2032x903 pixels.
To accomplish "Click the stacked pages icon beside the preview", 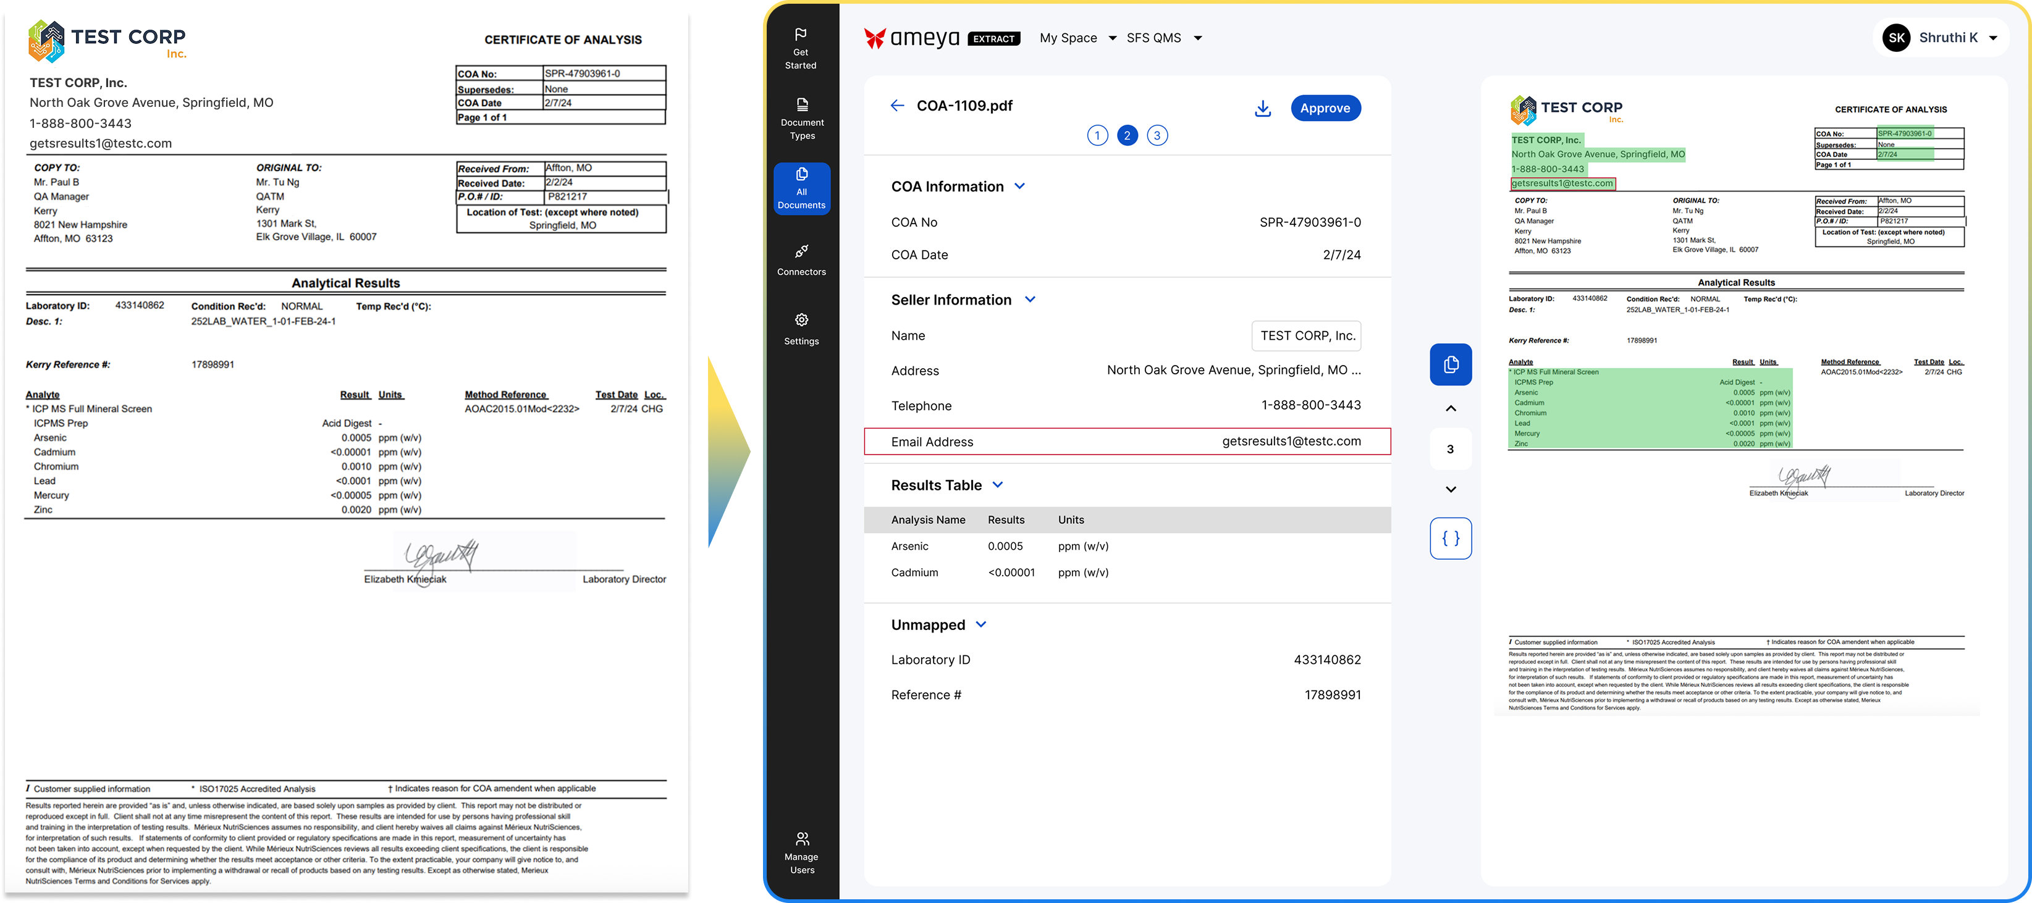I will coord(1450,364).
